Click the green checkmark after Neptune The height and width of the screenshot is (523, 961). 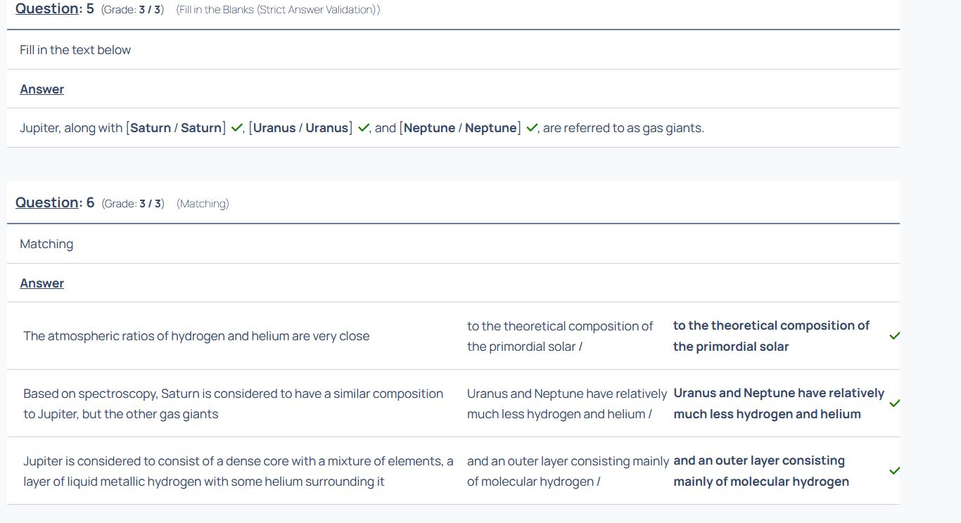(532, 128)
